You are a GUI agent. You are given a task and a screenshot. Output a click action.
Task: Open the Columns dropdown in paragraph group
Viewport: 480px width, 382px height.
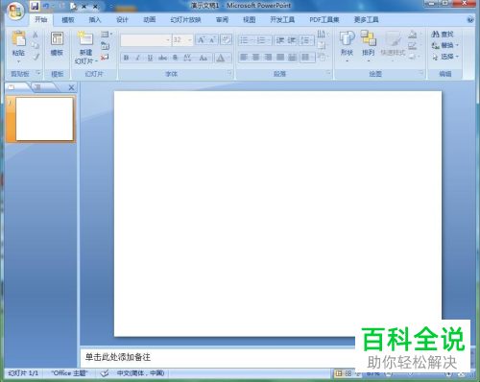(307, 58)
